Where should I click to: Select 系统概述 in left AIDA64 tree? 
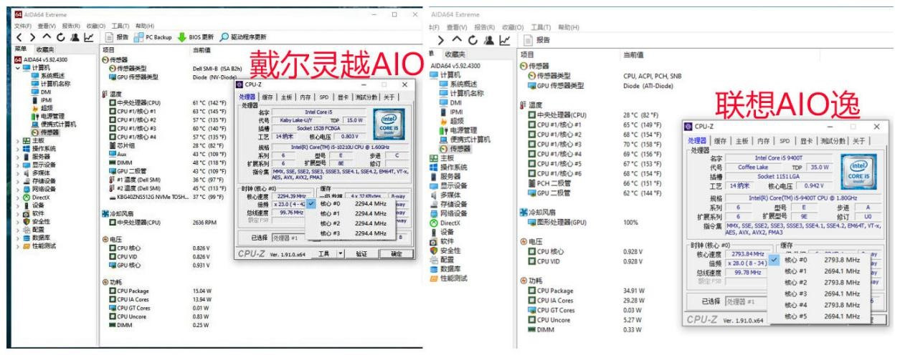click(x=47, y=75)
